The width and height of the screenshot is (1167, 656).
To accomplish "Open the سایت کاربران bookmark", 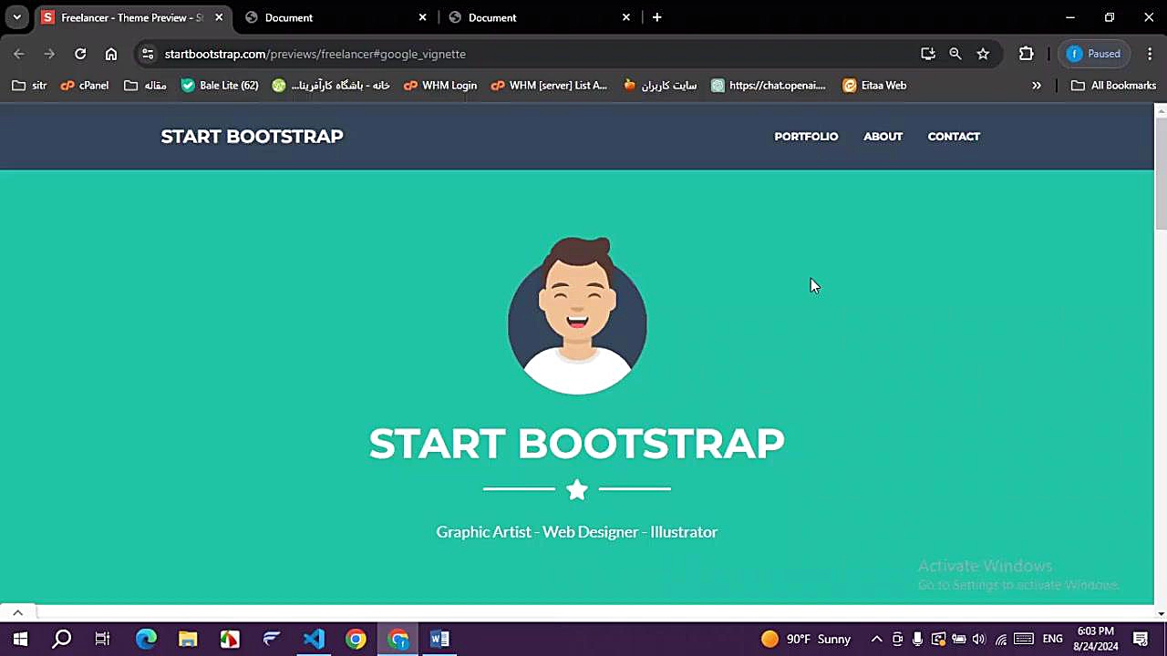I will [x=660, y=85].
